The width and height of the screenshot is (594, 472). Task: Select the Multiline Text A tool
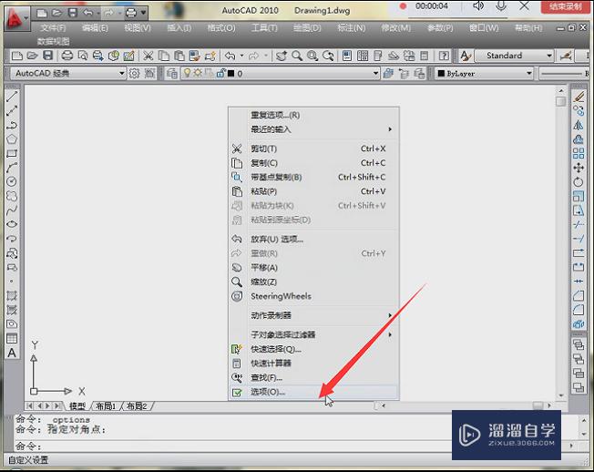click(12, 353)
